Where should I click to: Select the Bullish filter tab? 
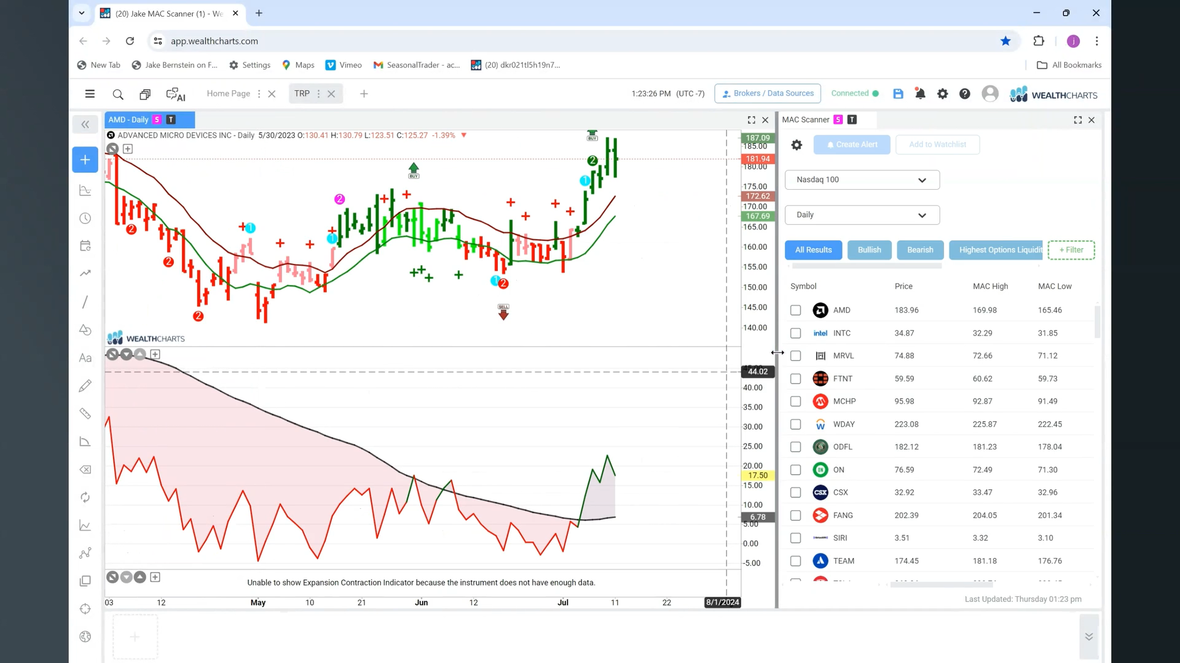869,250
